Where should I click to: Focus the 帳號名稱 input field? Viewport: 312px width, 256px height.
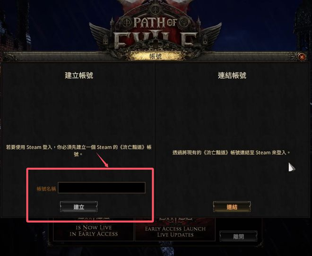coord(102,188)
